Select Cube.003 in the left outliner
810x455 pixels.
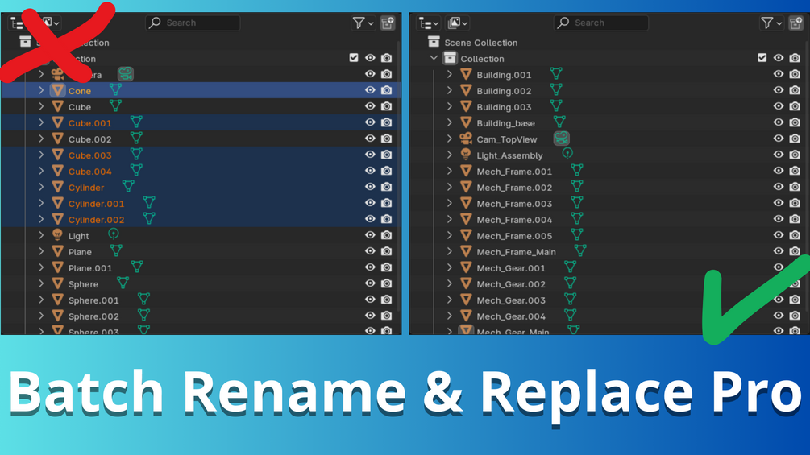coord(90,155)
